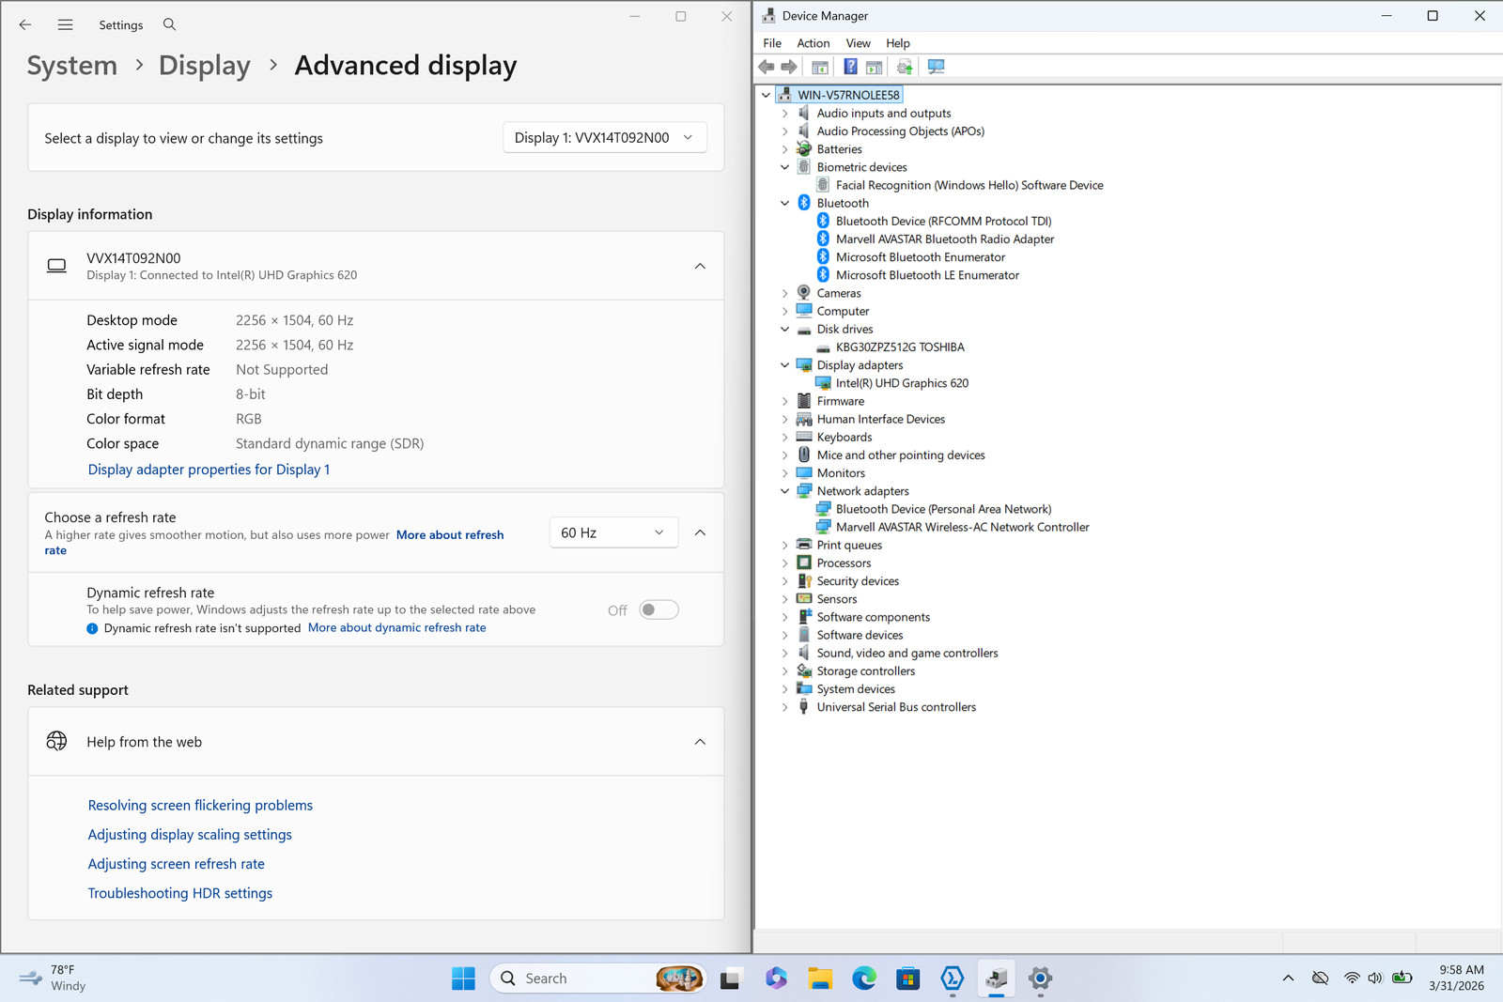Click Update device driver toolbar icon
This screenshot has height=1002, width=1503.
tap(905, 67)
